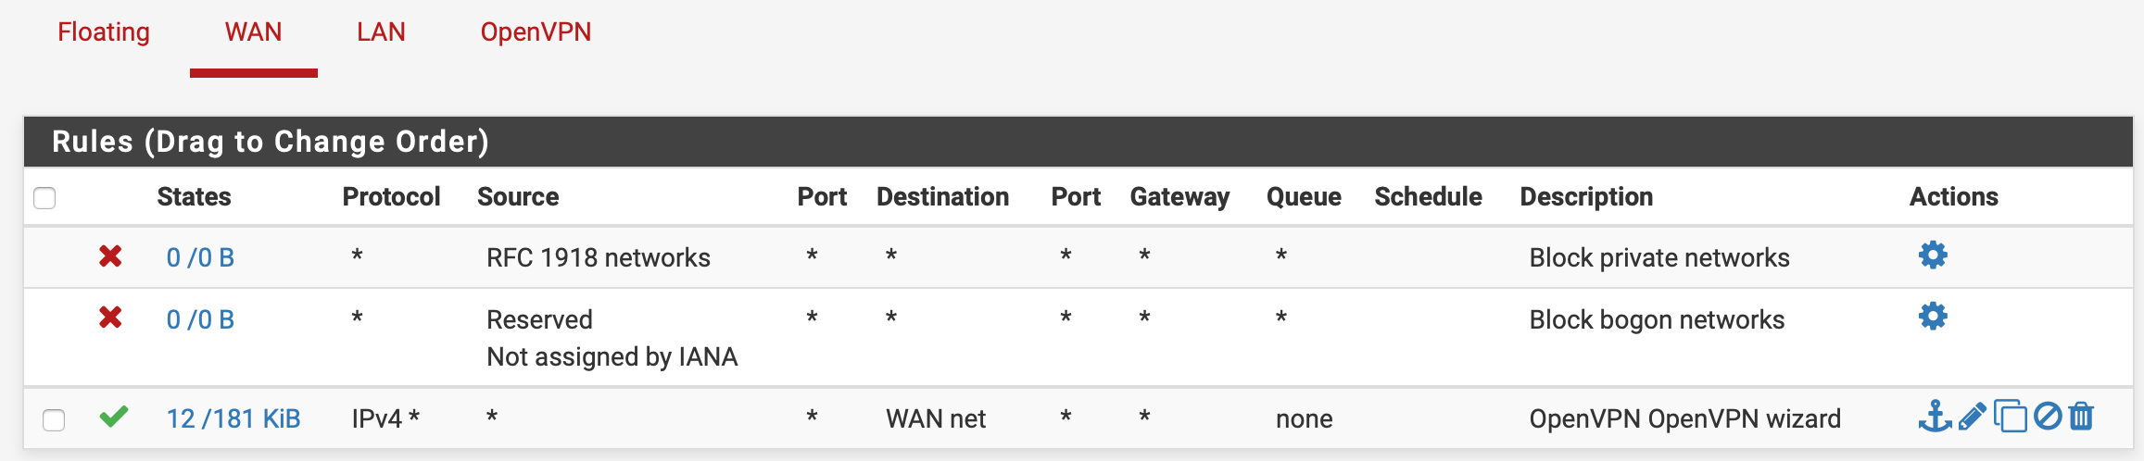
Task: Open states link 12 /181 KiB
Action: click(x=233, y=419)
